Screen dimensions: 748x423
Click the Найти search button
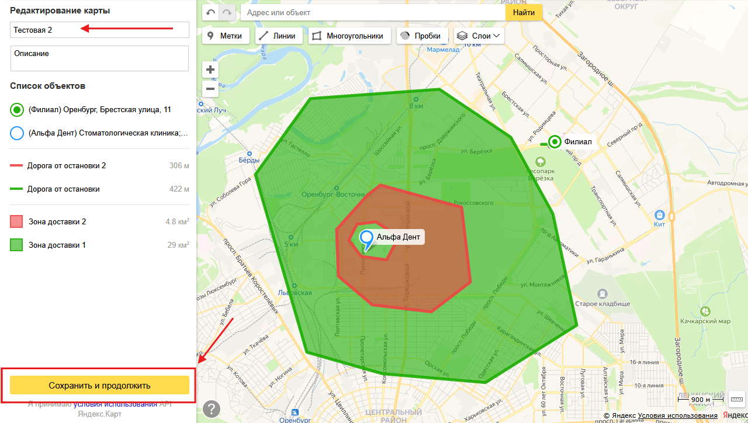click(524, 12)
